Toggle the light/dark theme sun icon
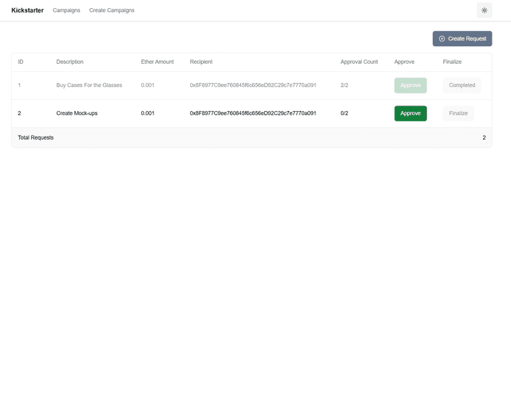 tap(485, 10)
